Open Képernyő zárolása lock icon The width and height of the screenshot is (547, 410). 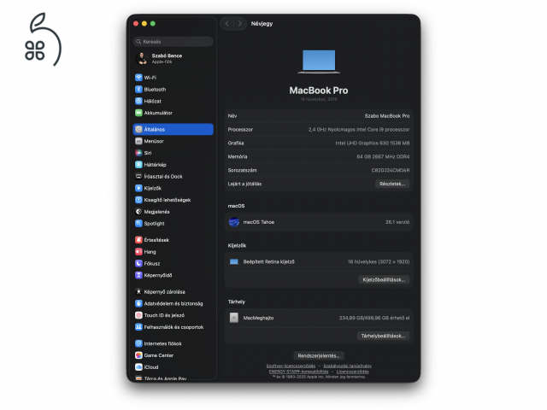pyautogui.click(x=138, y=292)
